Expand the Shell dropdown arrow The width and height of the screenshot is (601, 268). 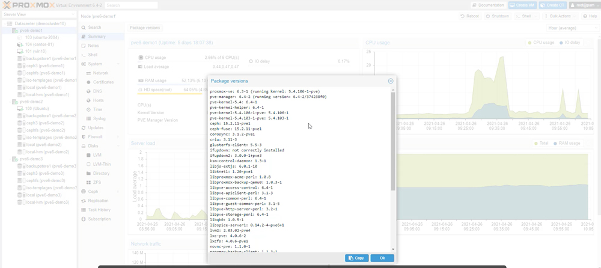pos(536,16)
